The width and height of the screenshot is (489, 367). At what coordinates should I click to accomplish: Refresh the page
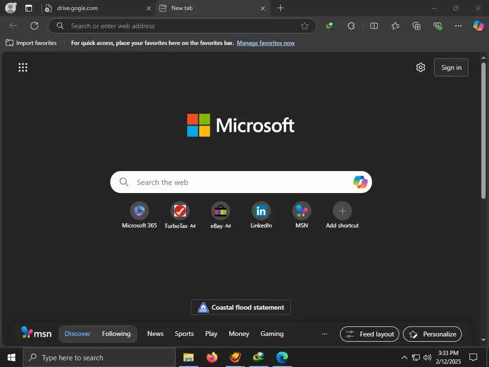click(34, 26)
